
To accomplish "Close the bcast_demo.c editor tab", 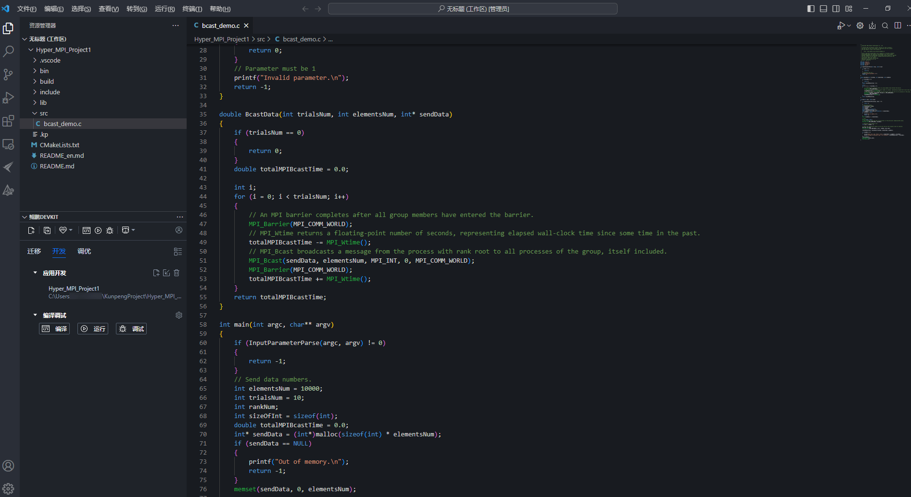I will 246,25.
